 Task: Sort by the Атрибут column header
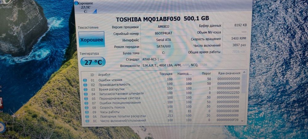point(104,75)
